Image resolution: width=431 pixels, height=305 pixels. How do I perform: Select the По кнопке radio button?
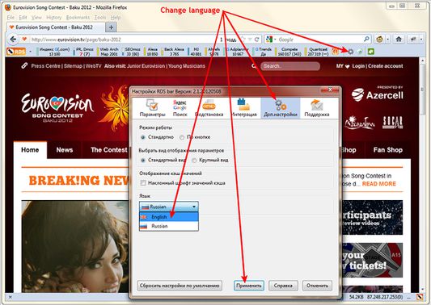182,137
